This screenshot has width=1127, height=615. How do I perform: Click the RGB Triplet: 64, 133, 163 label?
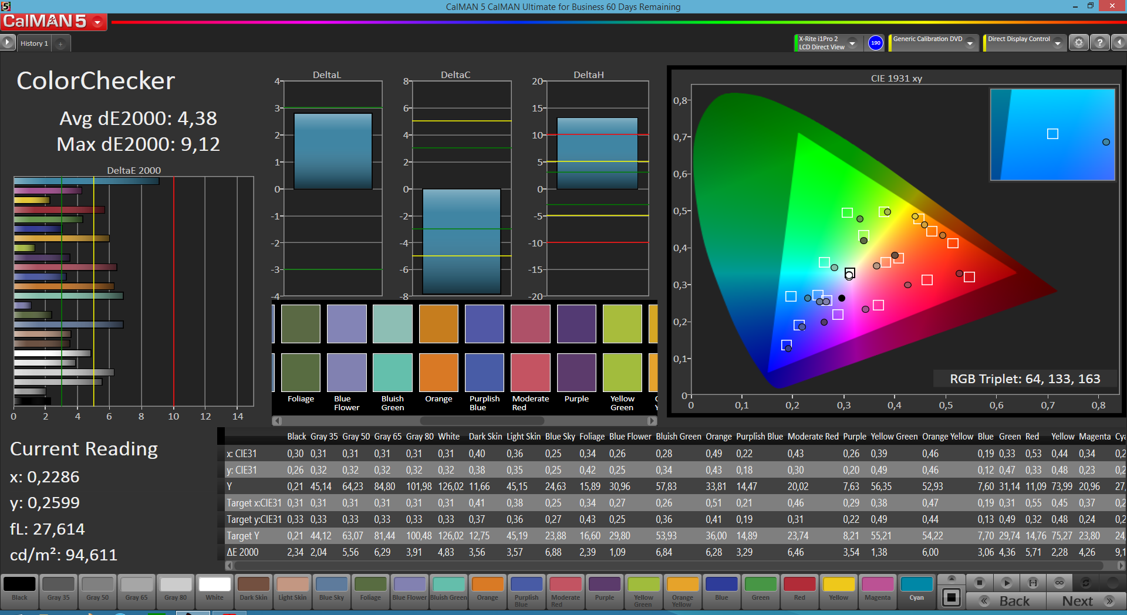[1025, 379]
